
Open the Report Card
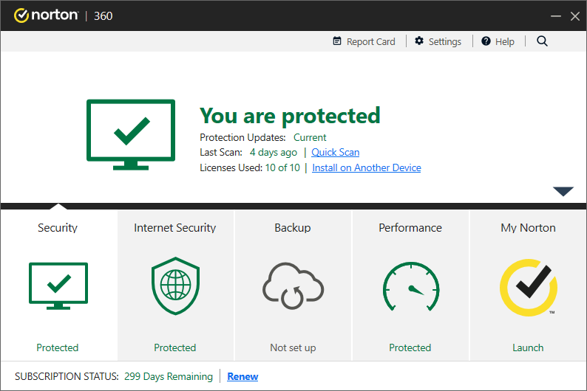tap(364, 41)
